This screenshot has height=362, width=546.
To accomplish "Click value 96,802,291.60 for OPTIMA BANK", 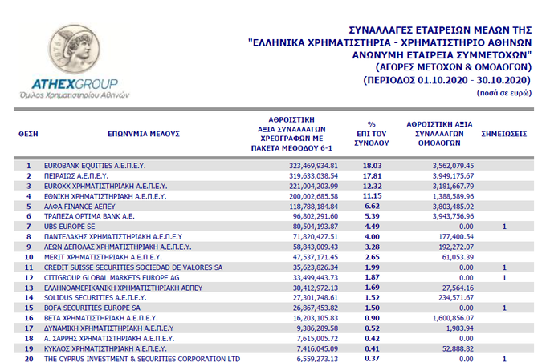I will pyautogui.click(x=316, y=216).
